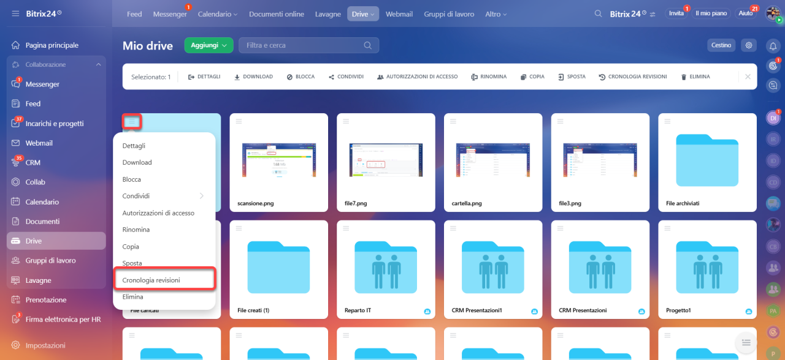The width and height of the screenshot is (785, 360).
Task: Expand the Aggiungi green dropdown button
Action: tap(209, 45)
